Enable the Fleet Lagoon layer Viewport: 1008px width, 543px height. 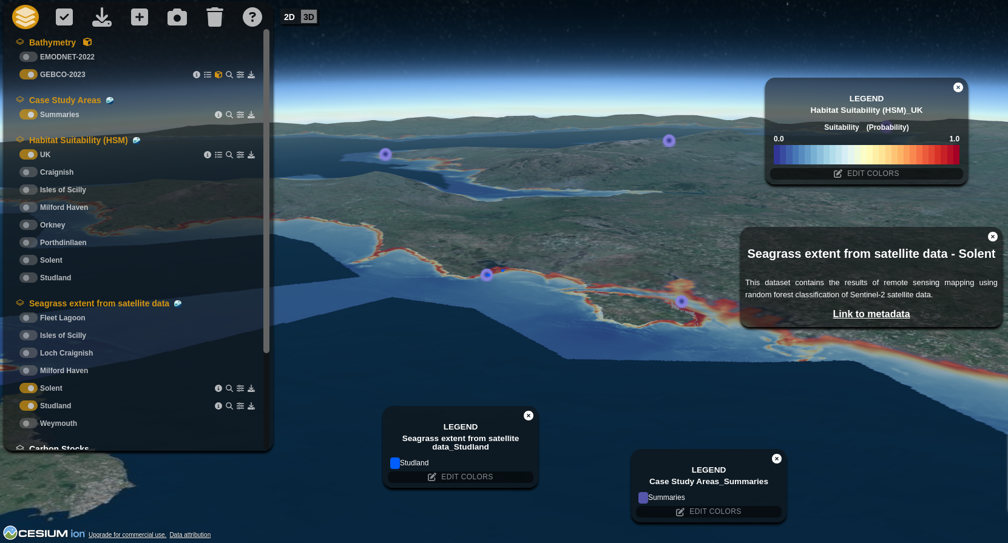tap(28, 318)
